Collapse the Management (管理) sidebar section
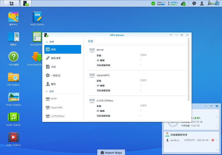 click(47, 42)
